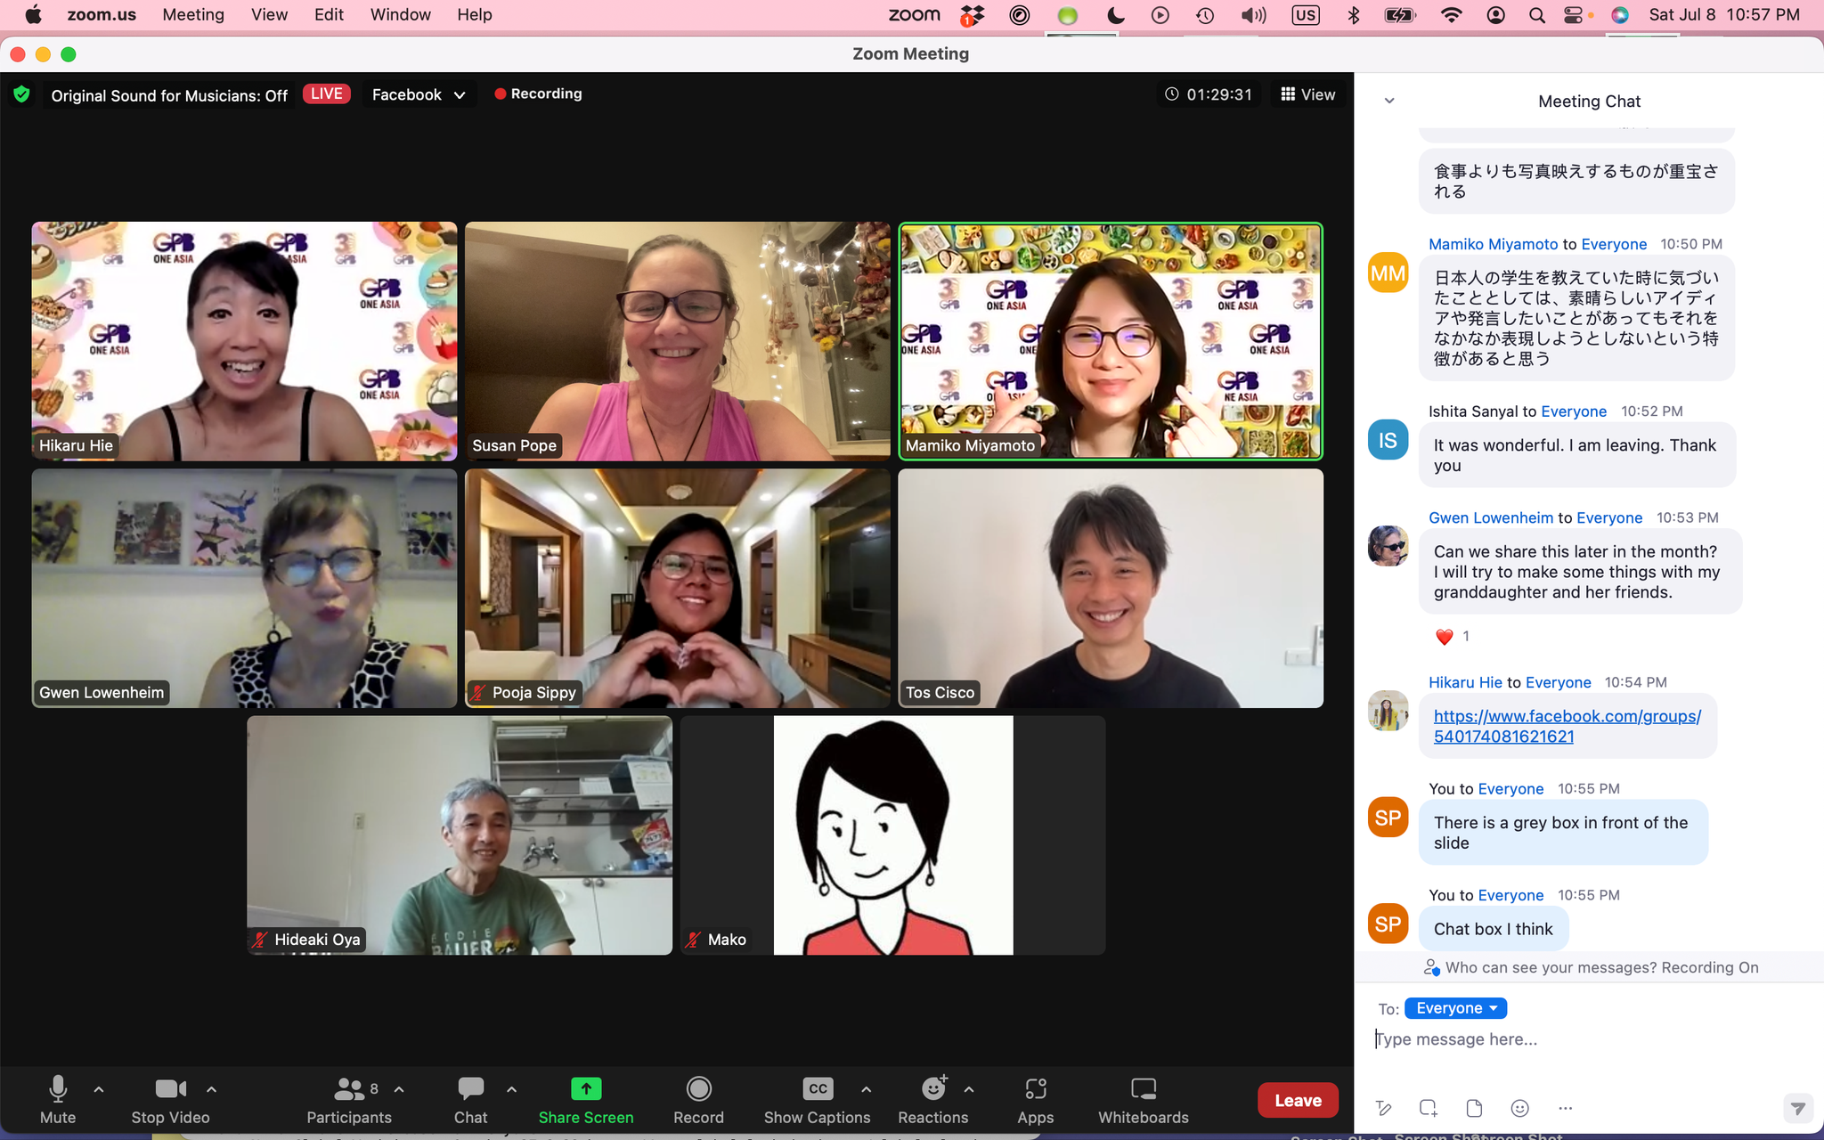Click Hikaru Hie's avatar in chat
1824x1140 pixels.
click(1388, 711)
